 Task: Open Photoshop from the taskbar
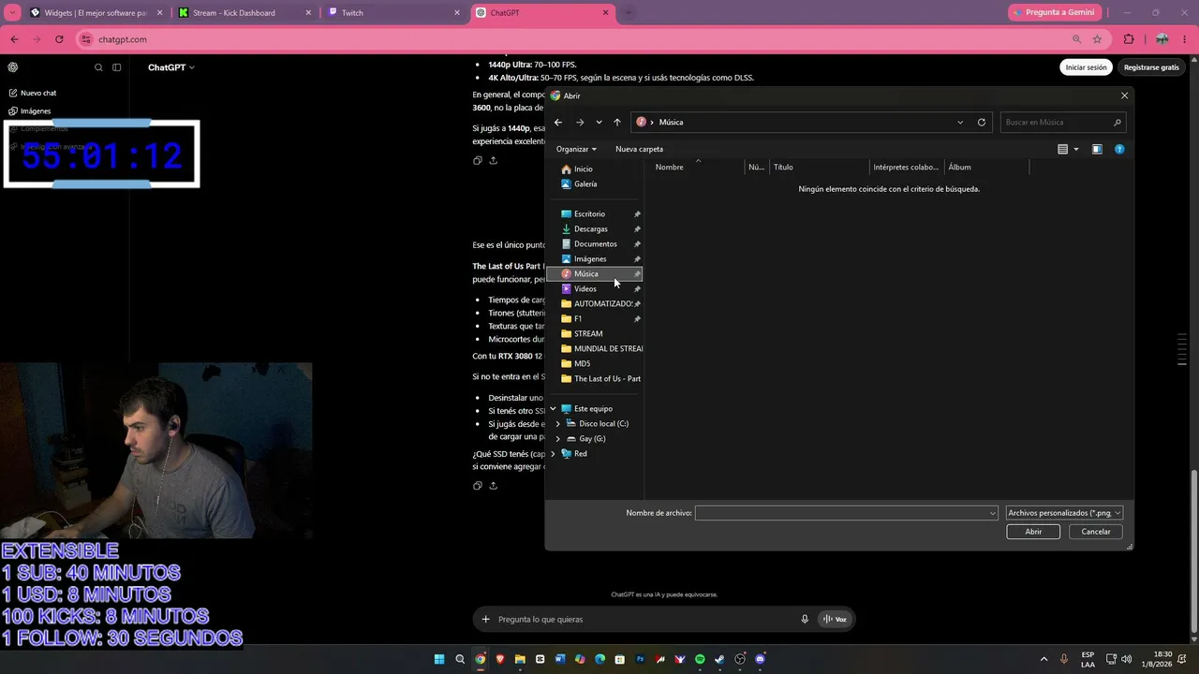pos(640,659)
